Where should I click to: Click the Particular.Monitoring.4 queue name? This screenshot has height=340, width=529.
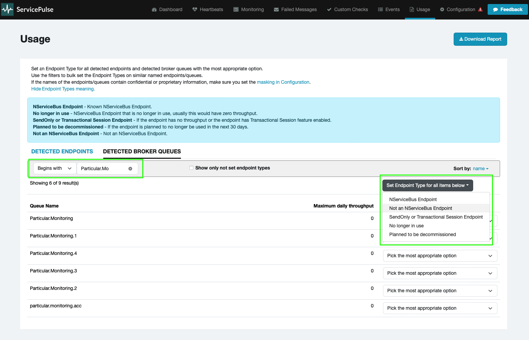(53, 253)
